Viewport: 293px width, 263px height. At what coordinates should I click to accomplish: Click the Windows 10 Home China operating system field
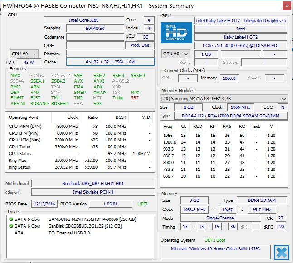(215, 249)
